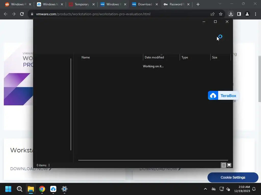Open a new Chrome tab
Screen dimensions: 261x195
(198, 4)
